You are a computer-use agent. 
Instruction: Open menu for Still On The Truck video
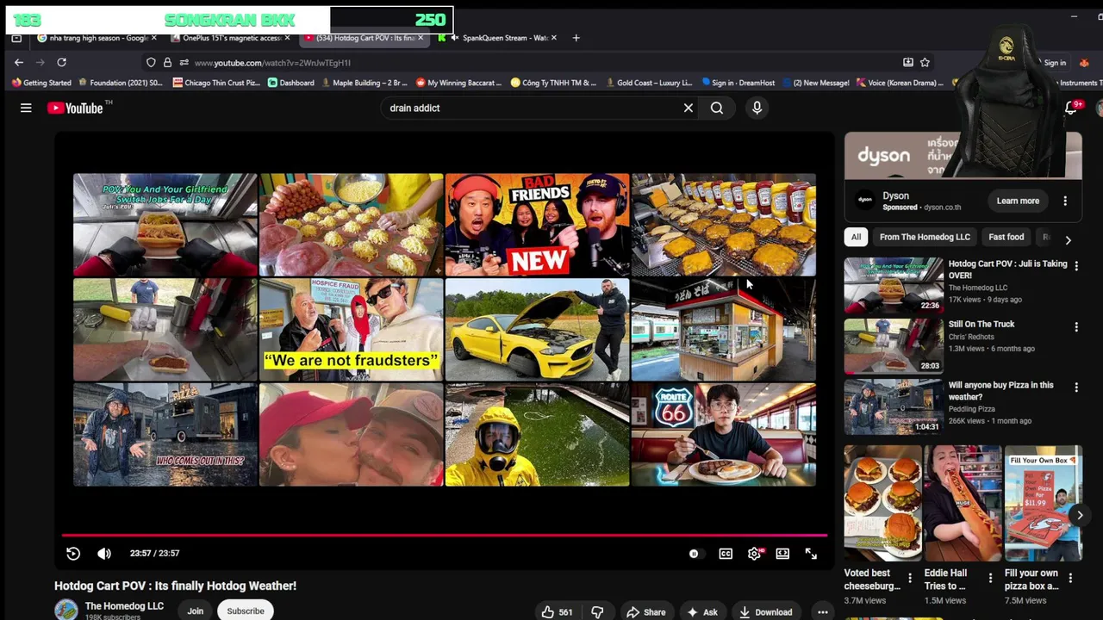point(1076,327)
